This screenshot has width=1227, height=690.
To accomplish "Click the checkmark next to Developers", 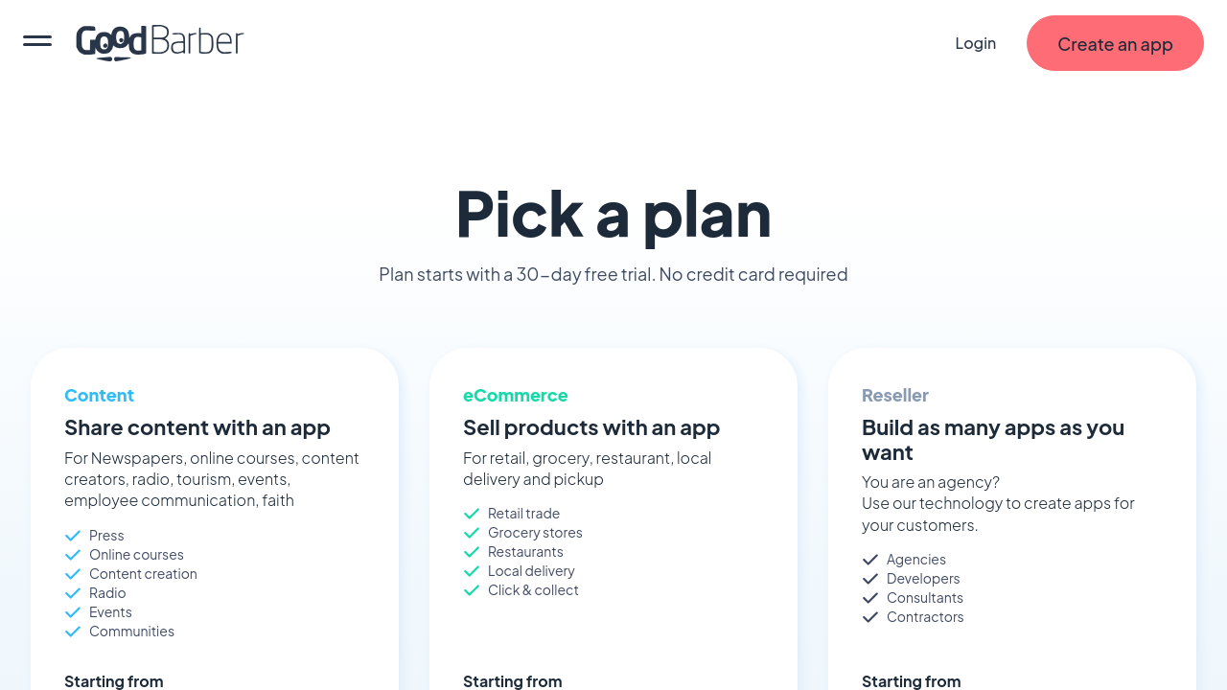I will coord(870,579).
